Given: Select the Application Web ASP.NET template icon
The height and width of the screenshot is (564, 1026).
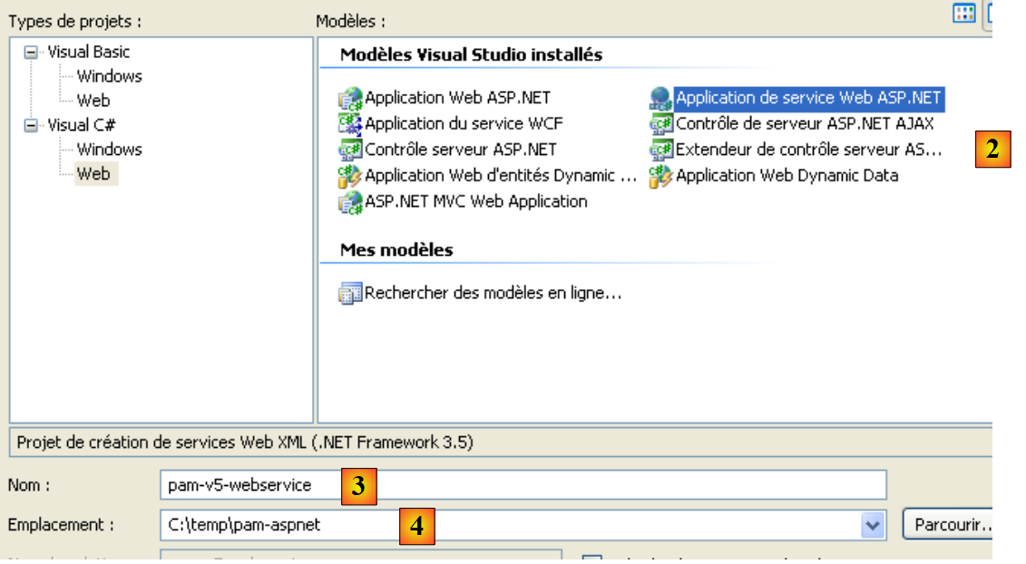Looking at the screenshot, I should pos(350,99).
